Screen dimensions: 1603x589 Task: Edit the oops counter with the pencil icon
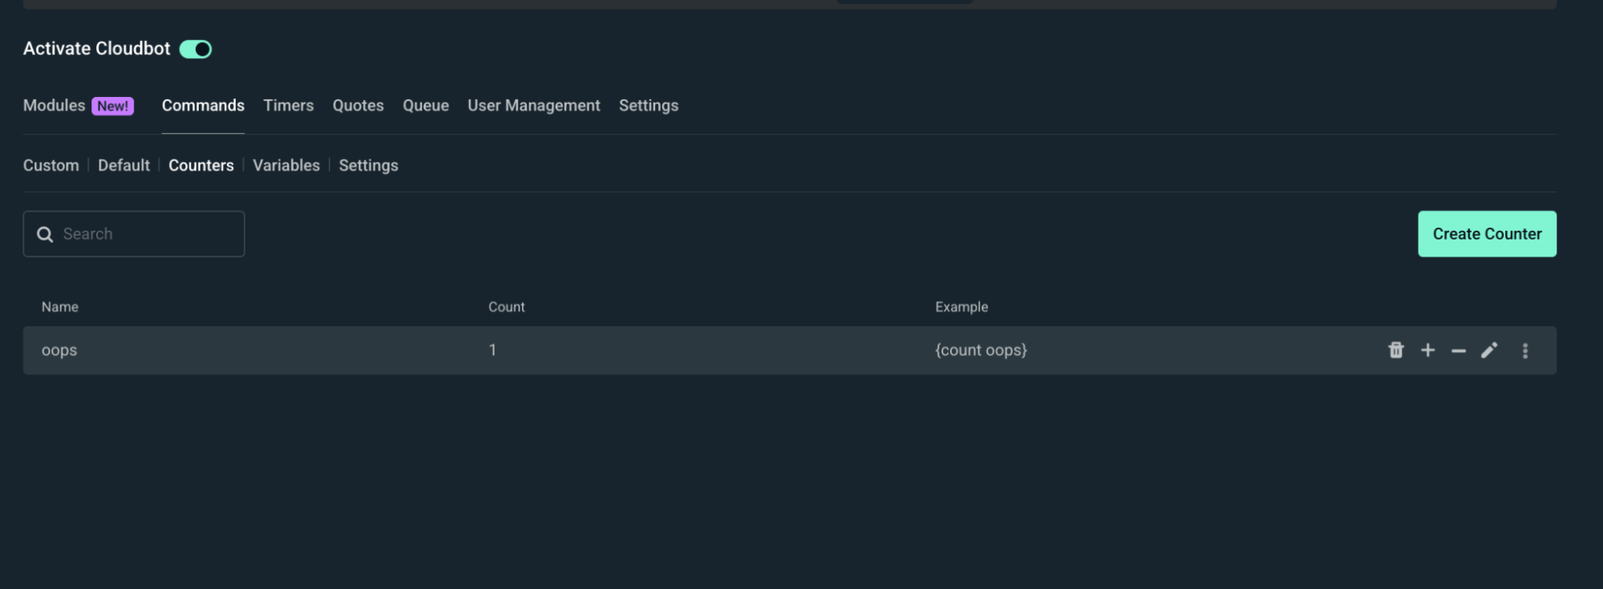1489,350
